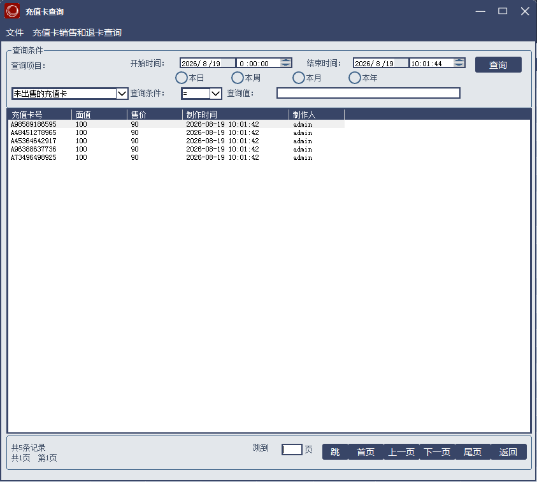Click the red app logo icon
Image resolution: width=537 pixels, height=482 pixels.
point(12,11)
